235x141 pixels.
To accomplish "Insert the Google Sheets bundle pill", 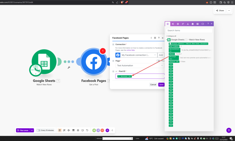I will (188, 44).
